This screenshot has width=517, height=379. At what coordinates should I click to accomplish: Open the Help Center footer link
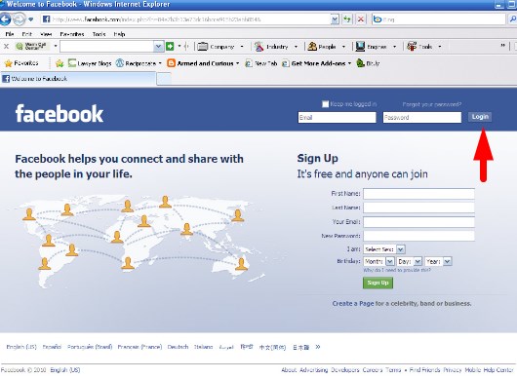498,370
